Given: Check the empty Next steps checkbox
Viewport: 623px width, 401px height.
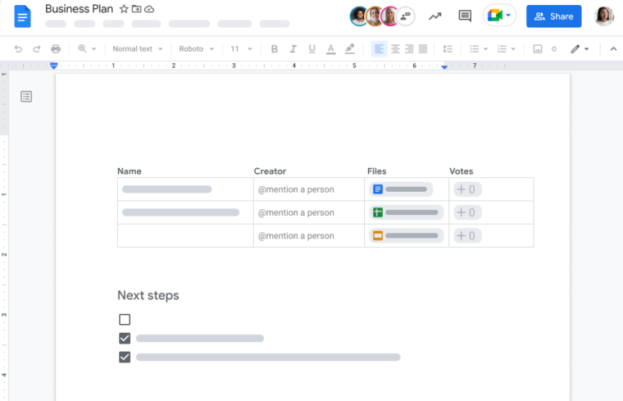Looking at the screenshot, I should [x=125, y=320].
